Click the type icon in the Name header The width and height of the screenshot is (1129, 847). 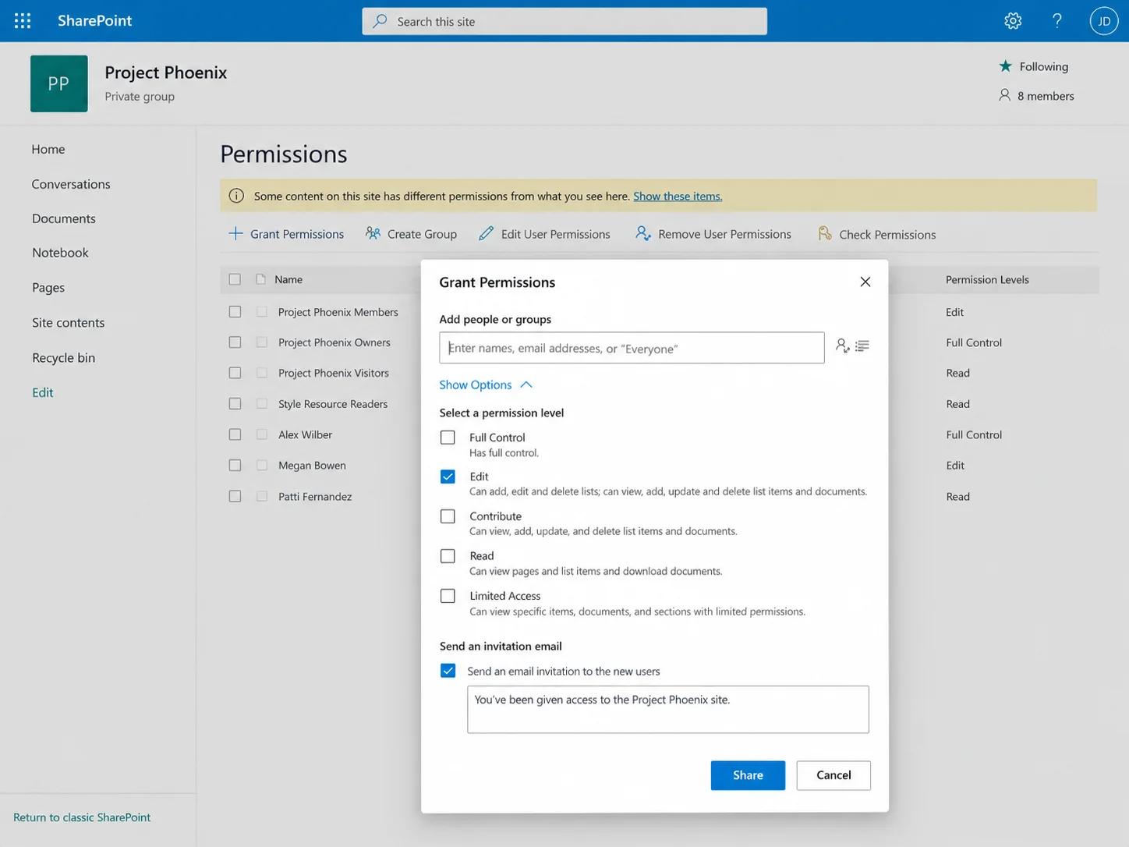point(261,279)
